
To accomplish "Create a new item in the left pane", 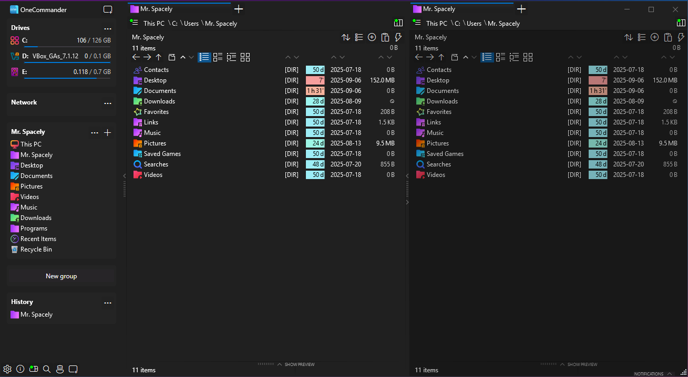I will [372, 37].
